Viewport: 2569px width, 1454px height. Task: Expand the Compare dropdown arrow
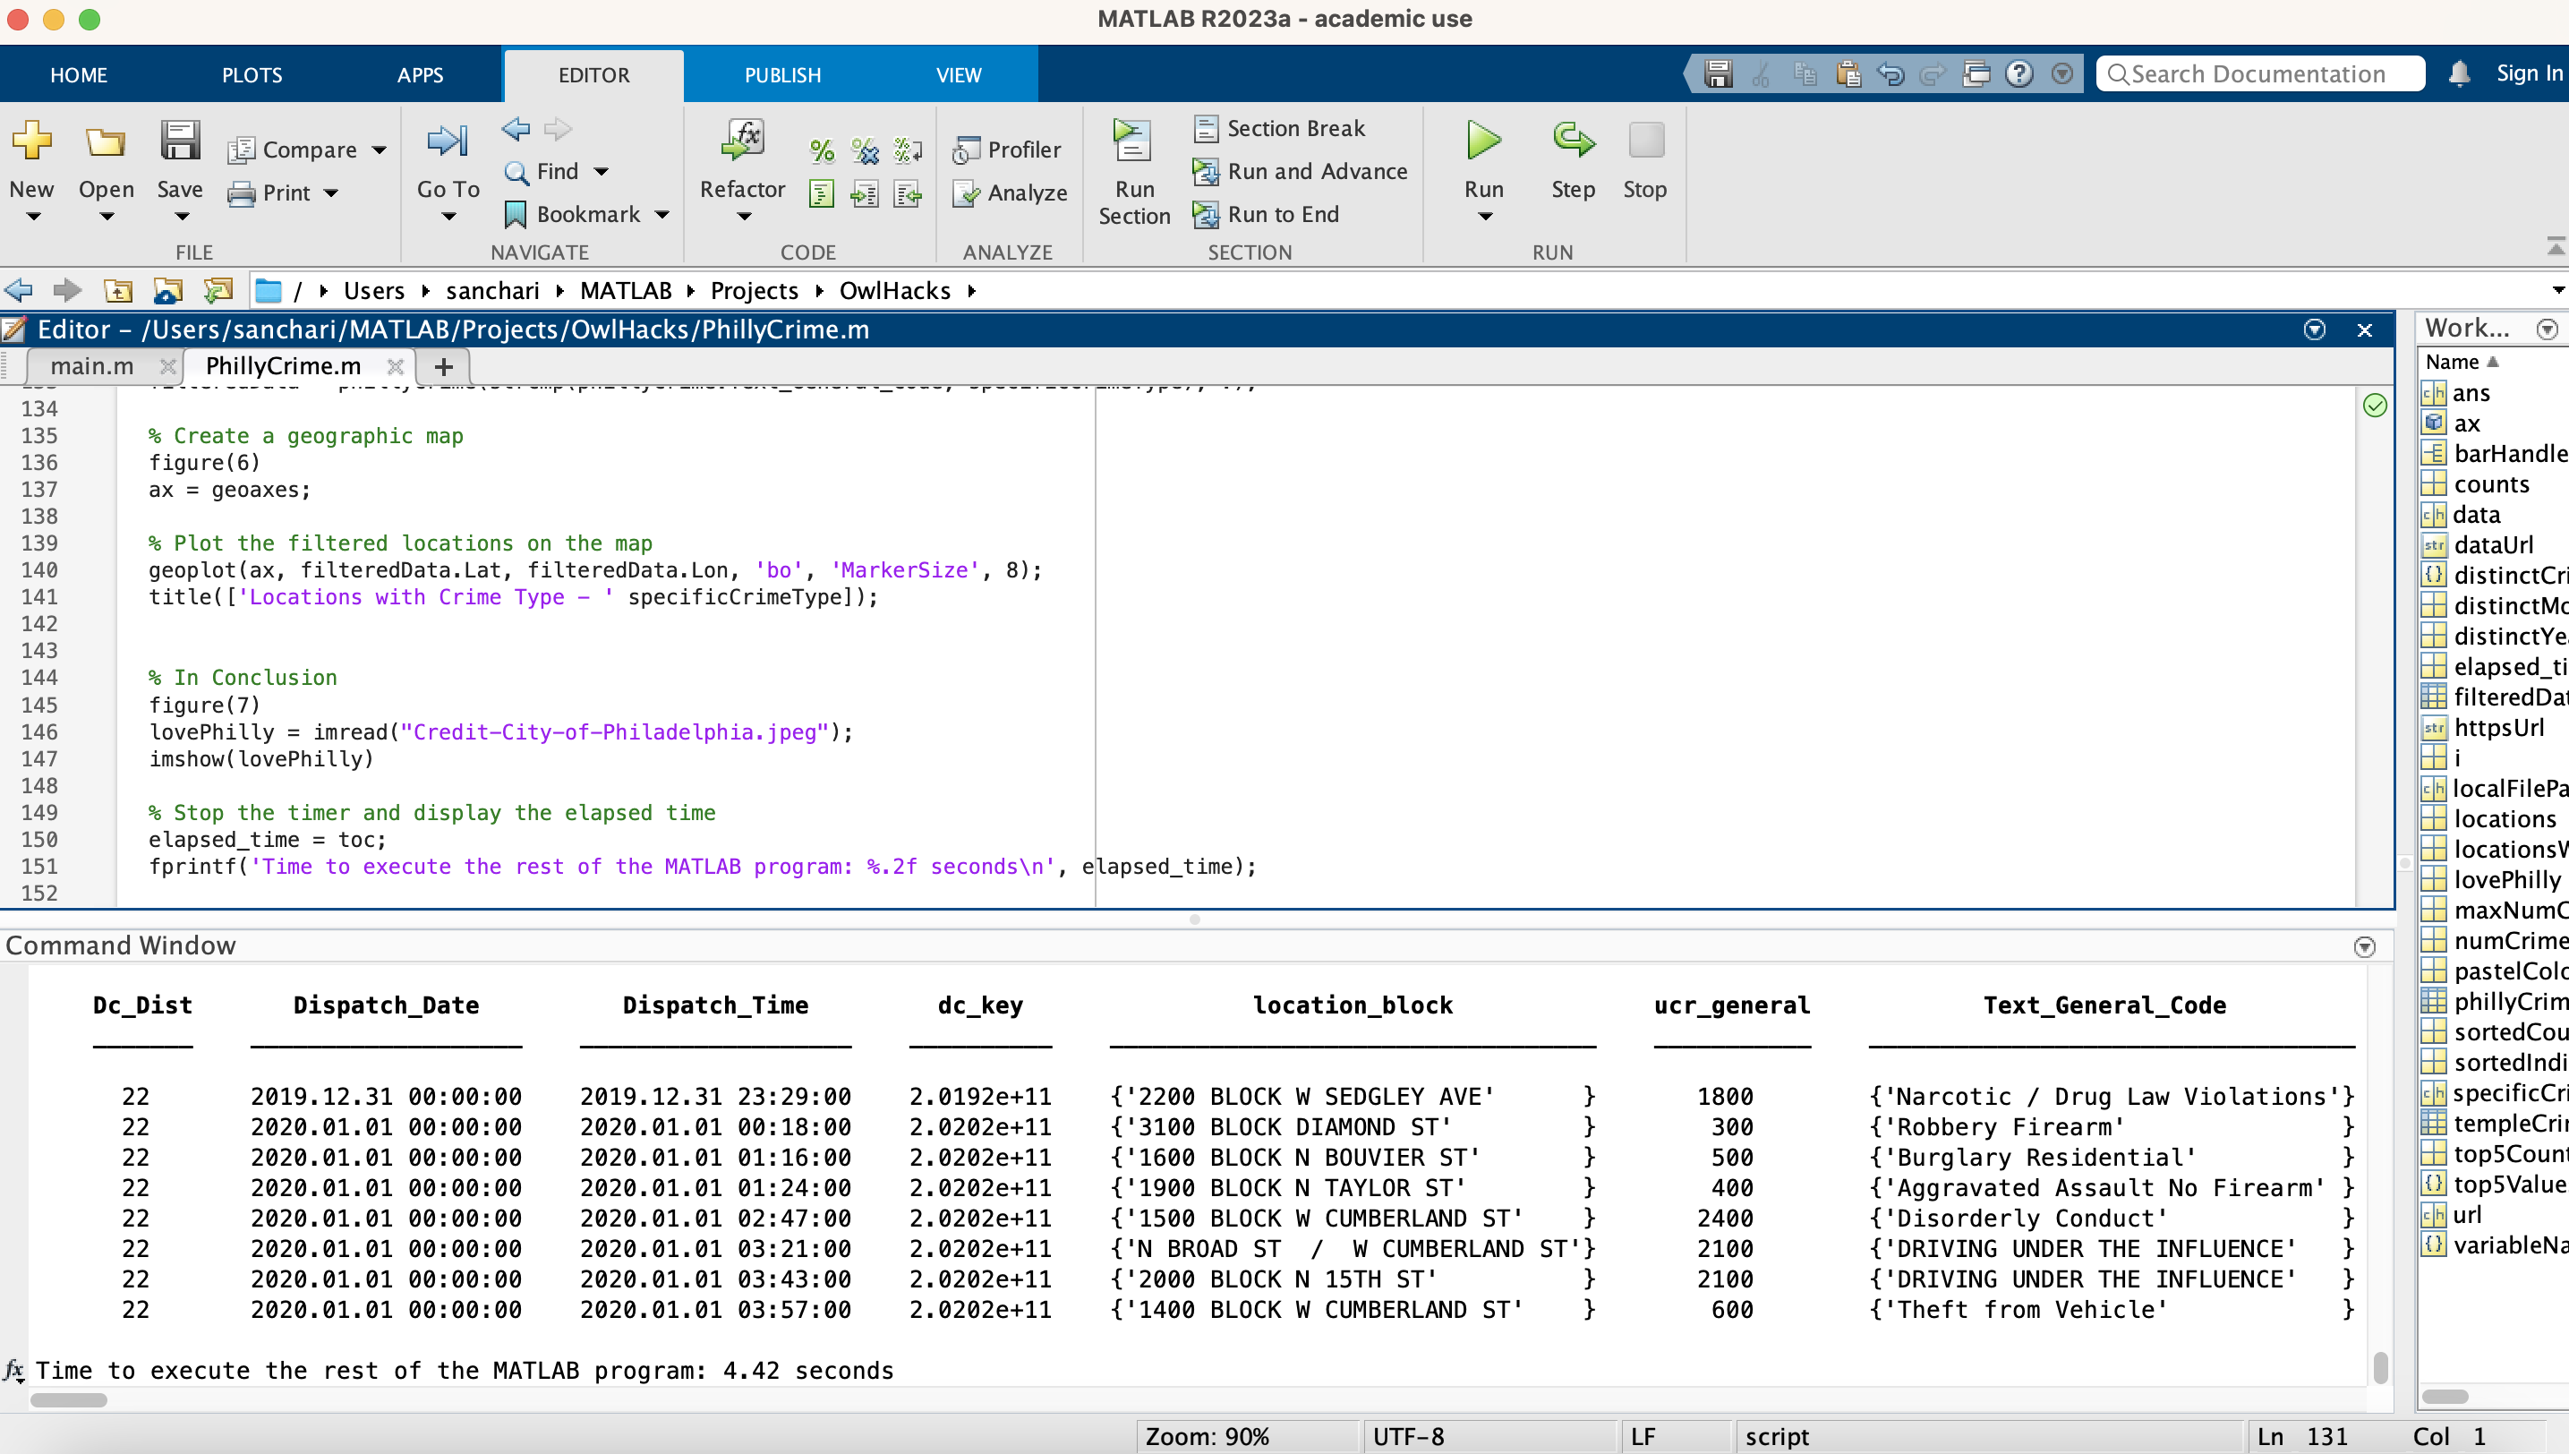tap(380, 150)
